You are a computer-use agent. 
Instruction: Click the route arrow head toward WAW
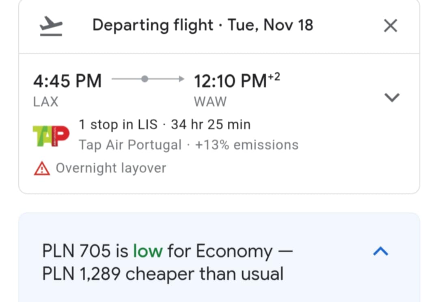click(x=181, y=79)
